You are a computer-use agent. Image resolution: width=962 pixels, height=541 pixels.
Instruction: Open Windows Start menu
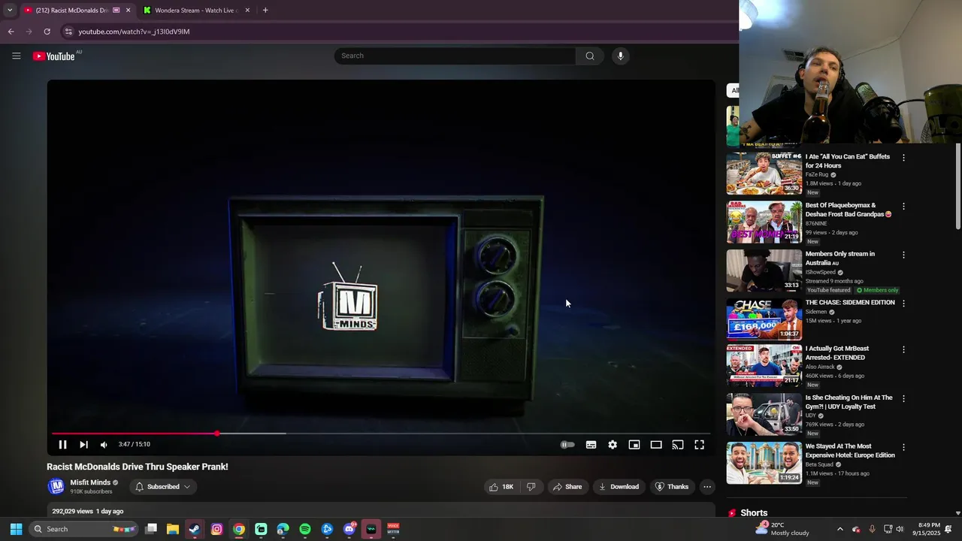coord(16,529)
